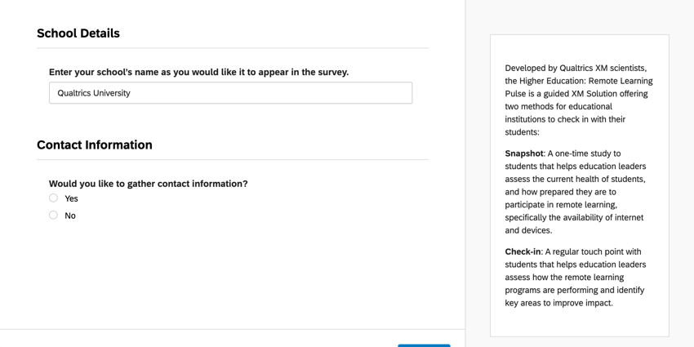694x347 pixels.
Task: Click 'Would you like to gather contact information?' question
Action: [x=148, y=184]
